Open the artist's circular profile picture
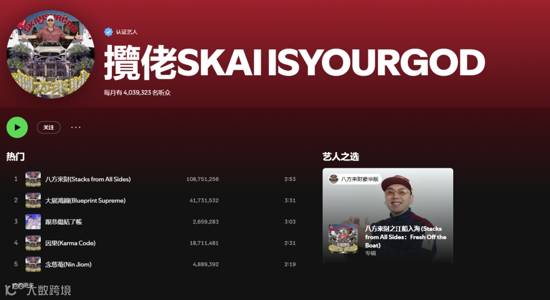Image resolution: width=550 pixels, height=300 pixels. (50, 54)
